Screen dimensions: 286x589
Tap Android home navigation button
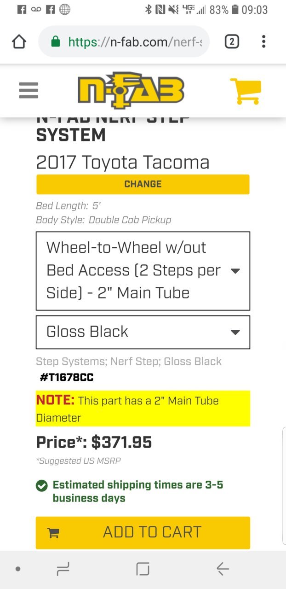tap(143, 569)
